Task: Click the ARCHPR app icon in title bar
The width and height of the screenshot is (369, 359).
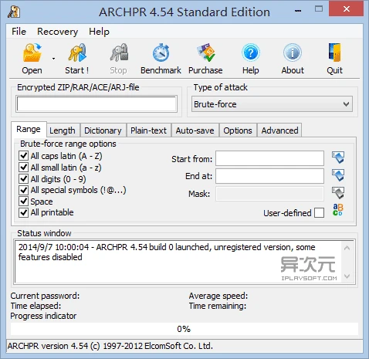Action: tap(14, 12)
